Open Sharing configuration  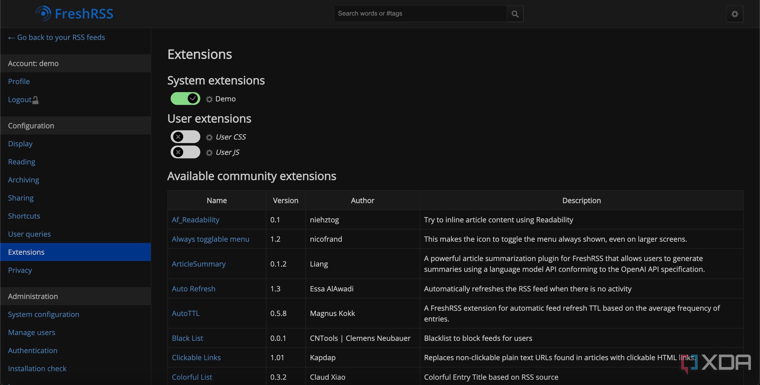pos(21,198)
